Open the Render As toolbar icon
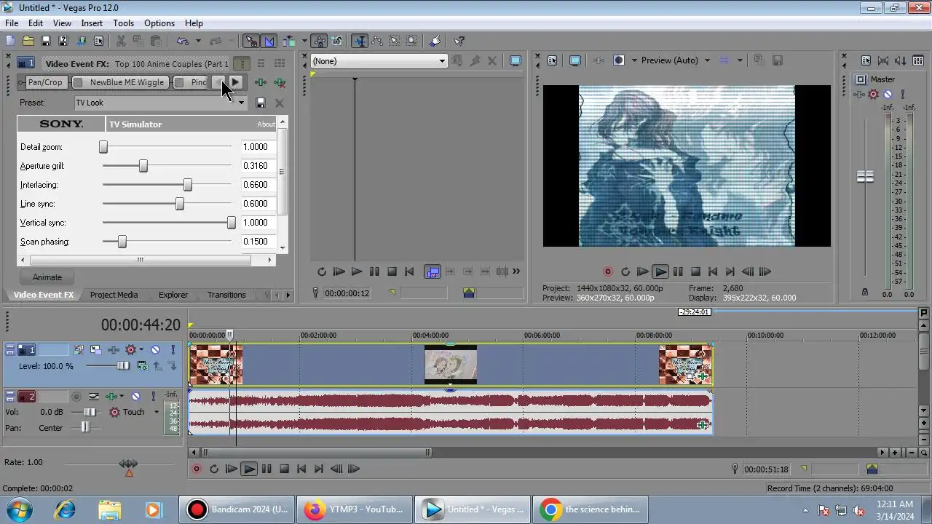 (x=81, y=41)
